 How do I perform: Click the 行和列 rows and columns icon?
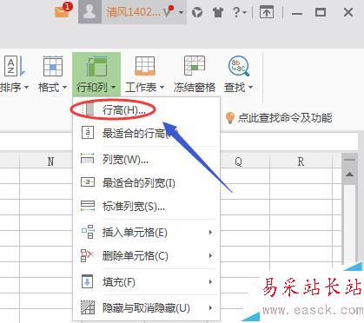tap(96, 66)
